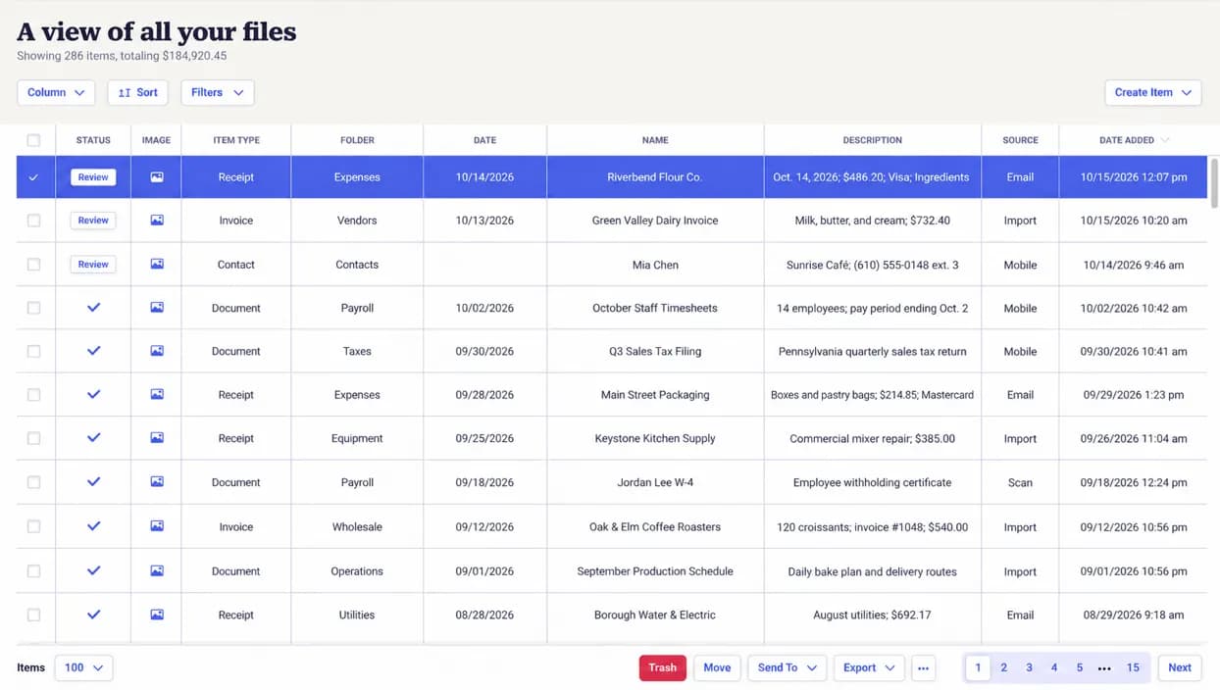This screenshot has height=690, width=1220.
Task: Click the 'Wholesale' folder cell
Action: tap(357, 527)
